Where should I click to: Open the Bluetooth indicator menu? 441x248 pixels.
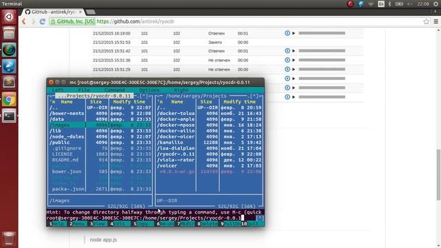[x=389, y=4]
